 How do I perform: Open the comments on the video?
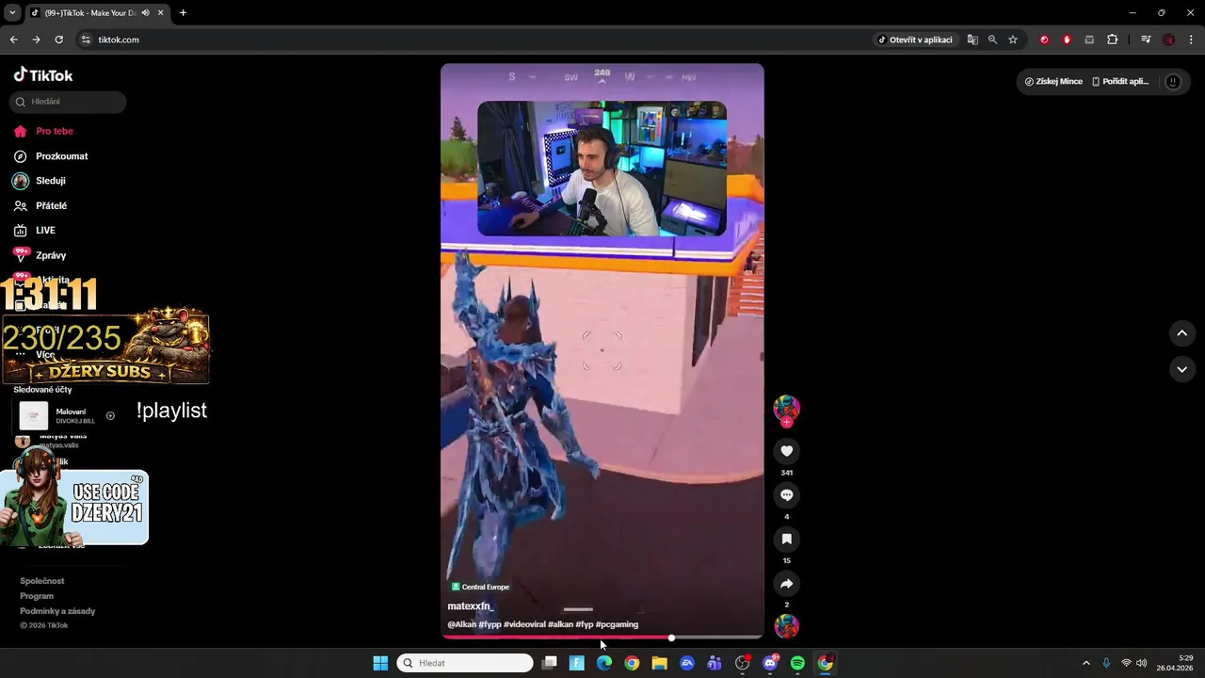coord(787,495)
